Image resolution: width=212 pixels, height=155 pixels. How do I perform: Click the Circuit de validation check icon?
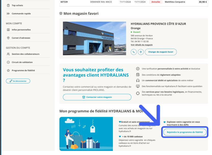(8, 62)
